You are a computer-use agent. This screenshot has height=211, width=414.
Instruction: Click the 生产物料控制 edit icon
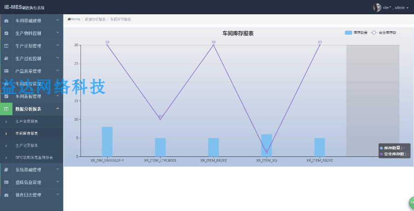pos(6,33)
